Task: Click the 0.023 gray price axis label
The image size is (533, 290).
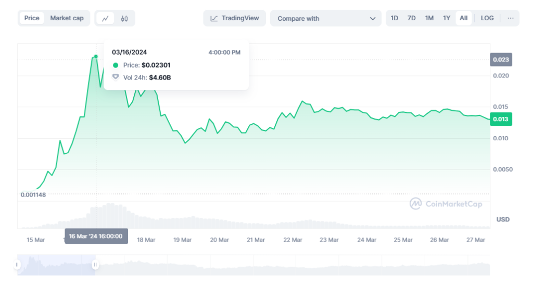Action: coord(501,60)
